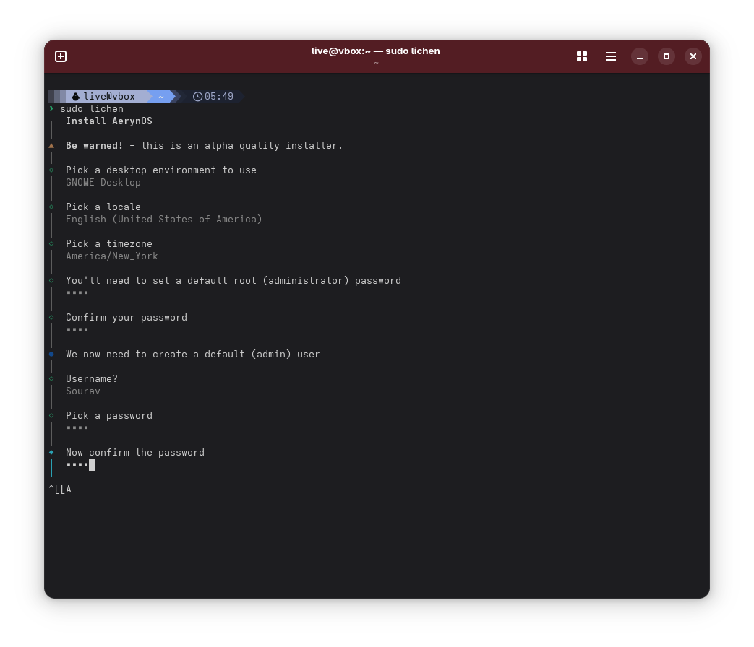Show the tab overview grid icon

pyautogui.click(x=581, y=56)
